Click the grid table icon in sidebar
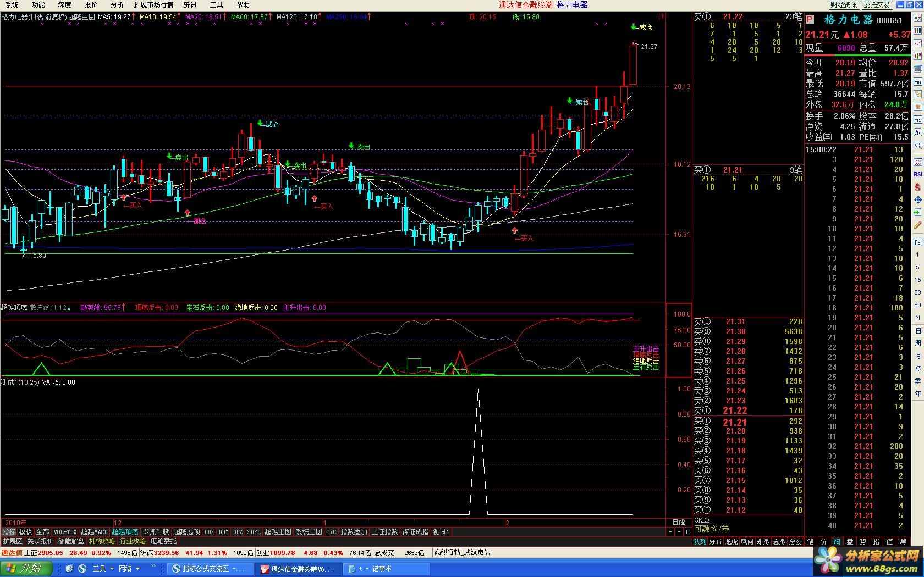924x577 pixels. [x=918, y=30]
